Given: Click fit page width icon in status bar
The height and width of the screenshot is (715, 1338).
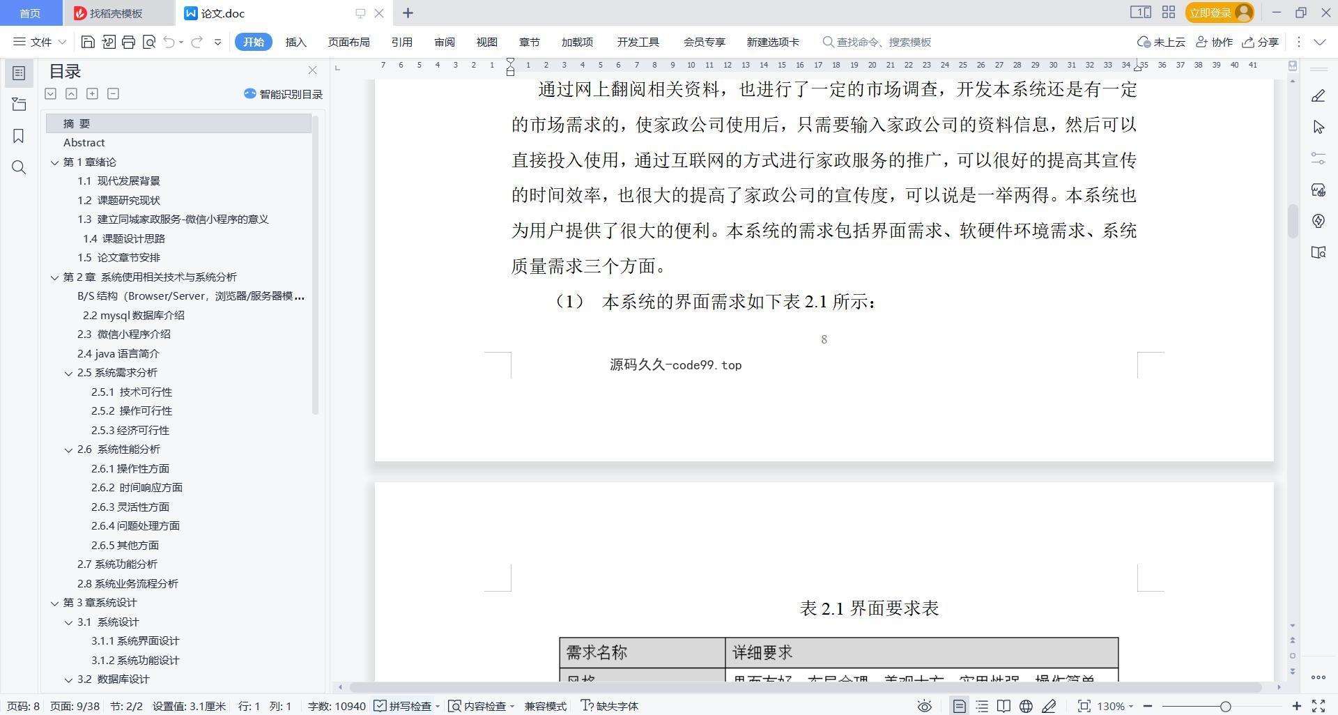Looking at the screenshot, I should 1084,706.
